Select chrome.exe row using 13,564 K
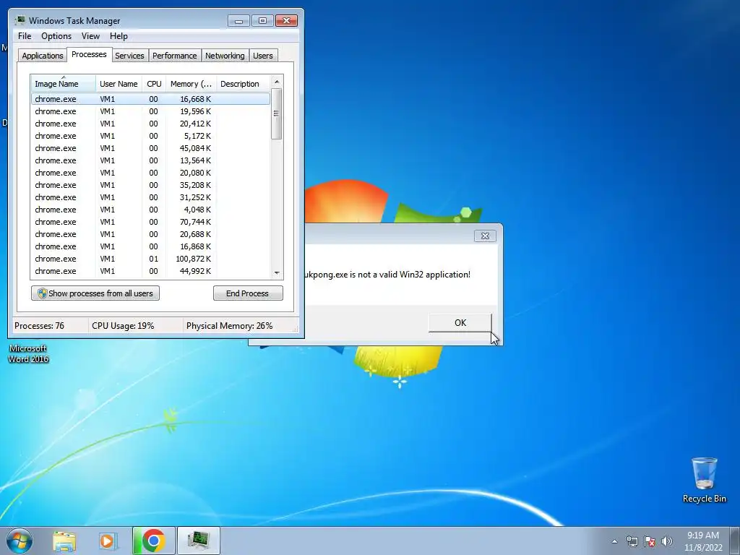The height and width of the screenshot is (555, 740). [x=150, y=160]
